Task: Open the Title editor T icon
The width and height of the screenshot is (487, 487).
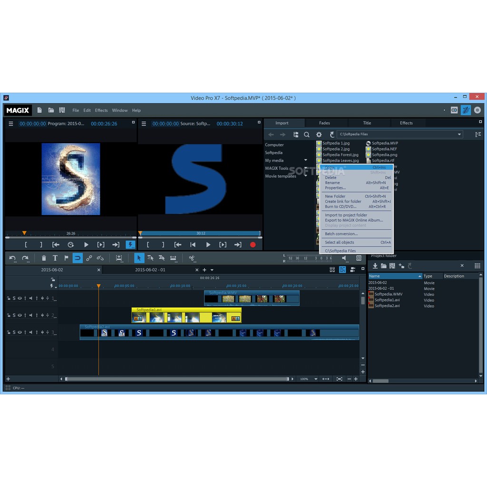Action: 55,258
